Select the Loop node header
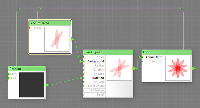Screen dimensions: 200x108 coord(167,52)
